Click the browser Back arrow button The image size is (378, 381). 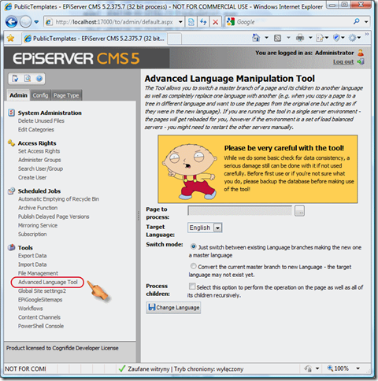[x=12, y=22]
